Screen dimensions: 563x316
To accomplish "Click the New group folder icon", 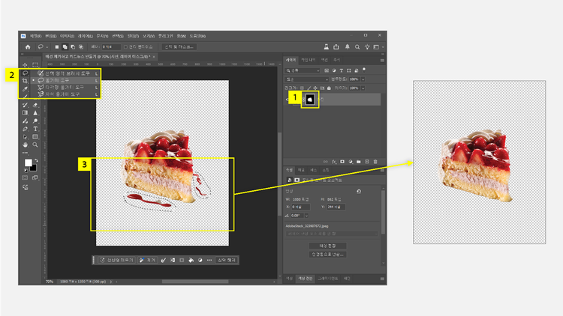I will [x=359, y=162].
